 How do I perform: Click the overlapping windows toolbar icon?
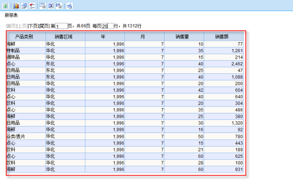point(24,6)
